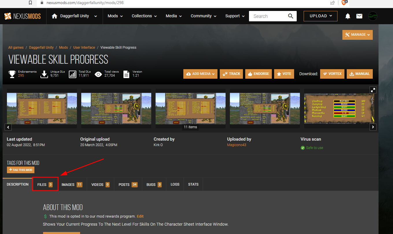Click the bookmark icon beside the address bar
Viewport: 393px width, 234px height.
[x=30, y=3]
